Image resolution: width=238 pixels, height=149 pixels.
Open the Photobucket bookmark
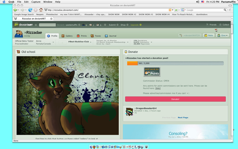point(52,15)
